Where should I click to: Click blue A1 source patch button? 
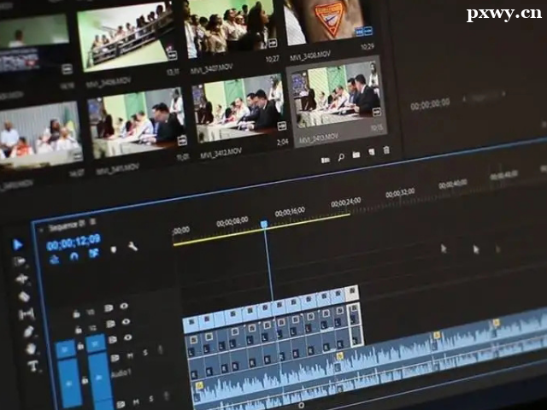tap(68, 384)
